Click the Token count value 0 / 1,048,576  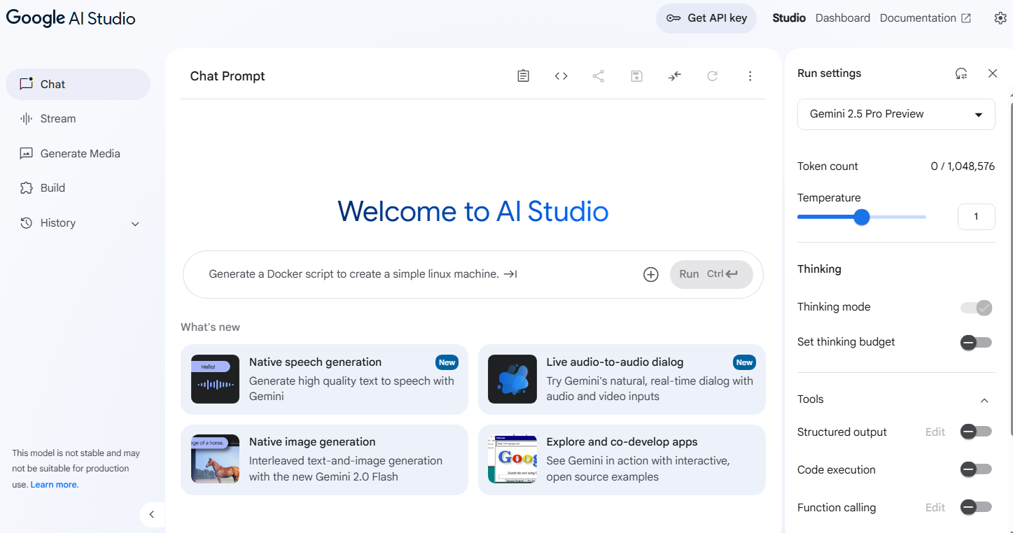[963, 166]
